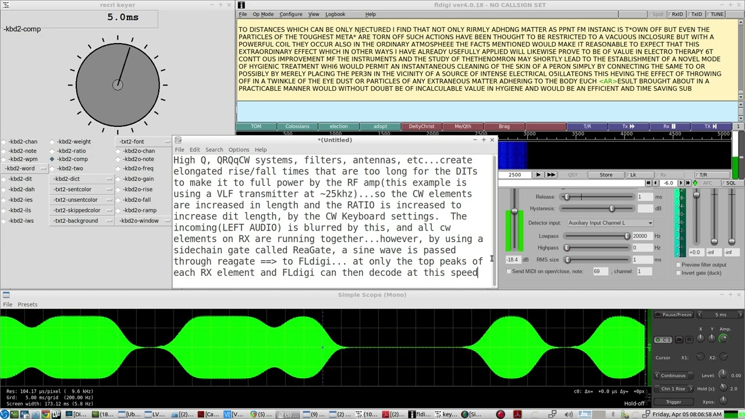Open fldigi Logbook menu

[x=335, y=14]
